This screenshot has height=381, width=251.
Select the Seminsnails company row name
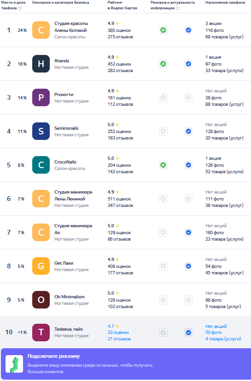(x=66, y=128)
